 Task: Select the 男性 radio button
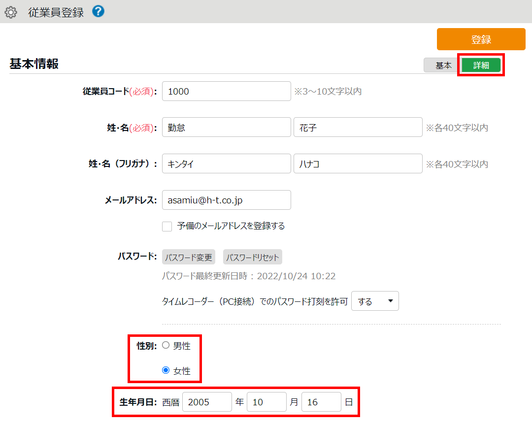pos(166,346)
